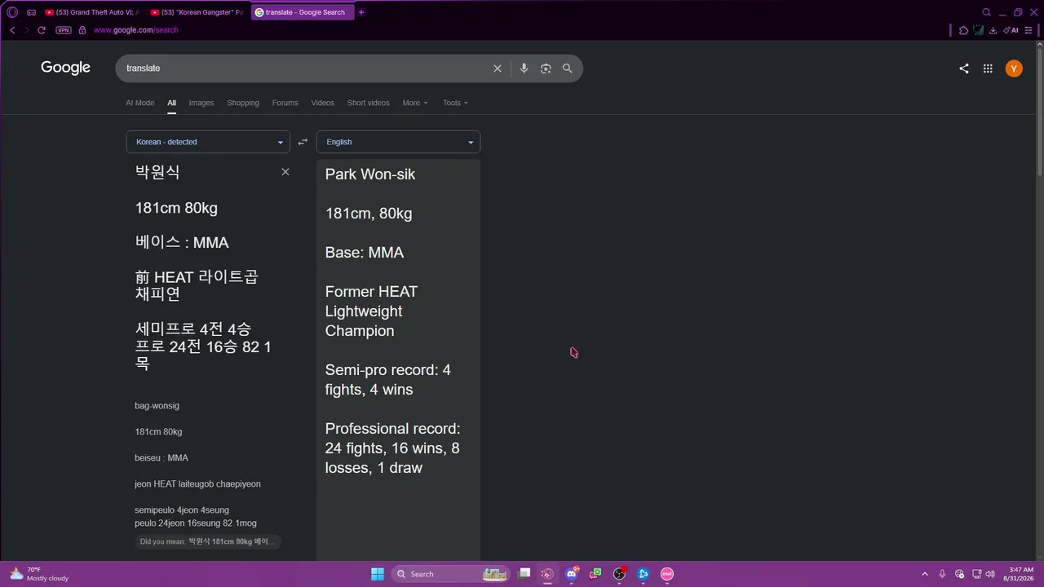
Task: Expand the More search filters dropdown
Action: click(x=415, y=103)
